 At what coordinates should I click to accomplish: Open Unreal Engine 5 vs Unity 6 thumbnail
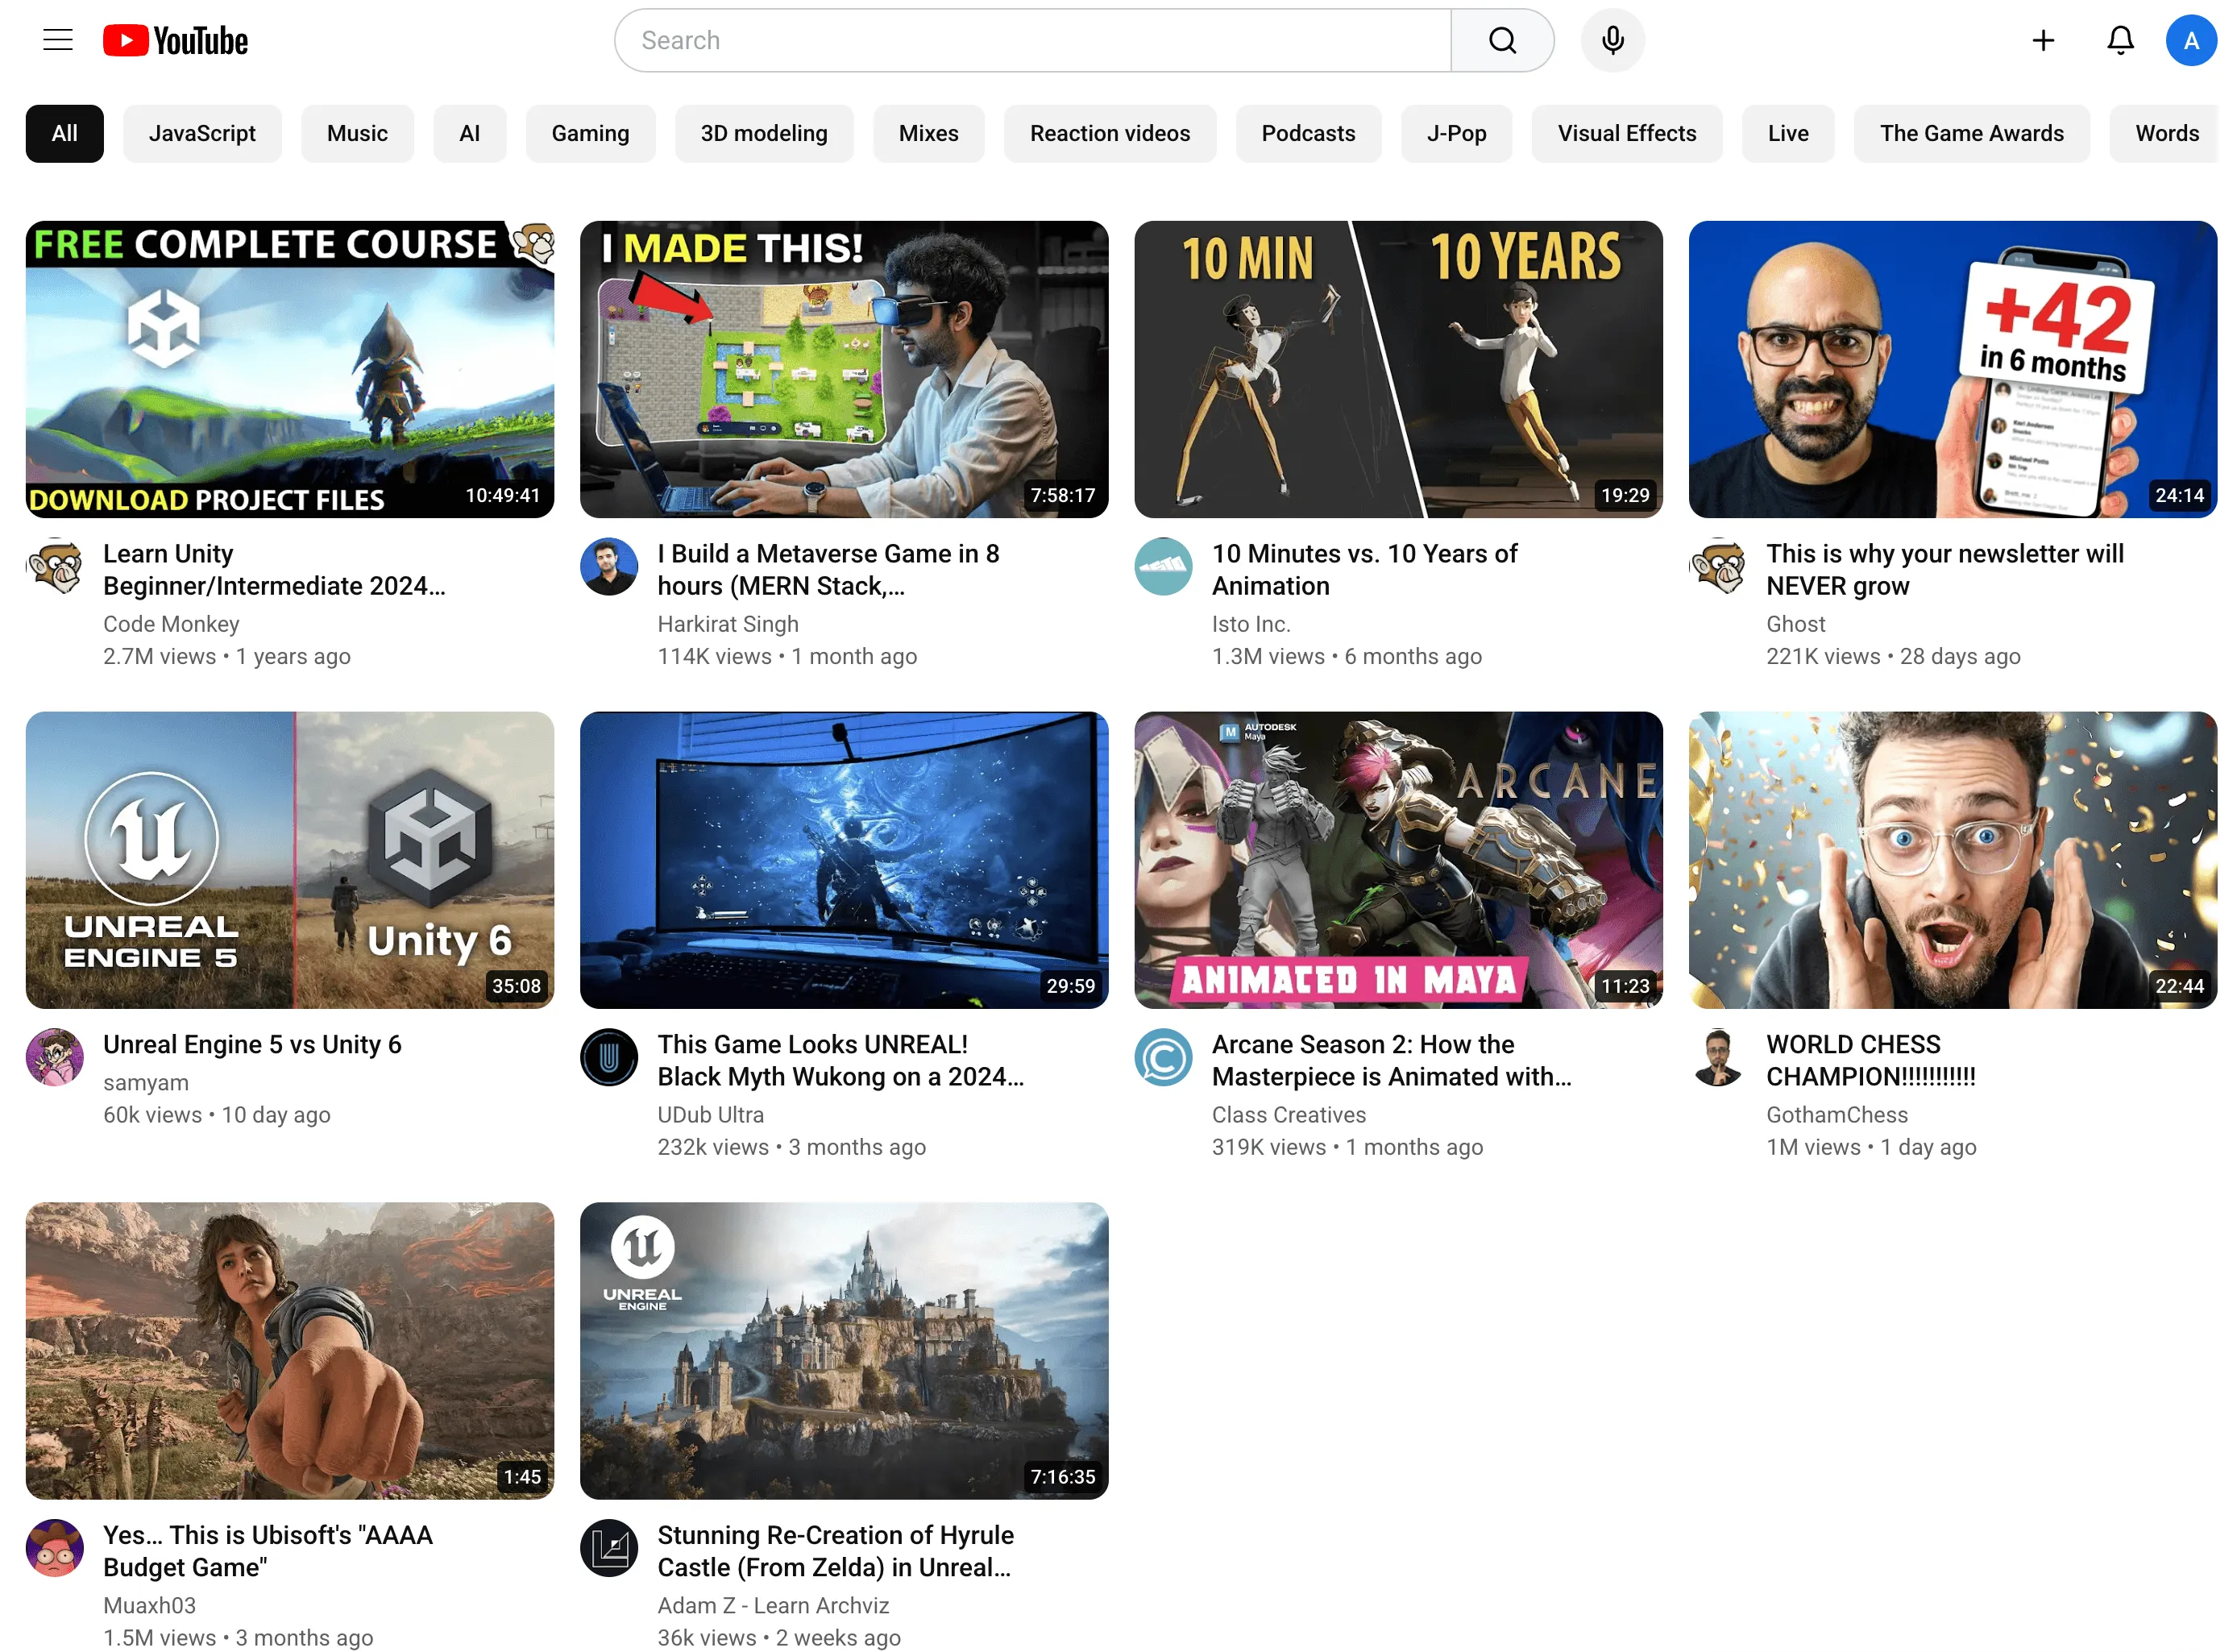[x=290, y=860]
